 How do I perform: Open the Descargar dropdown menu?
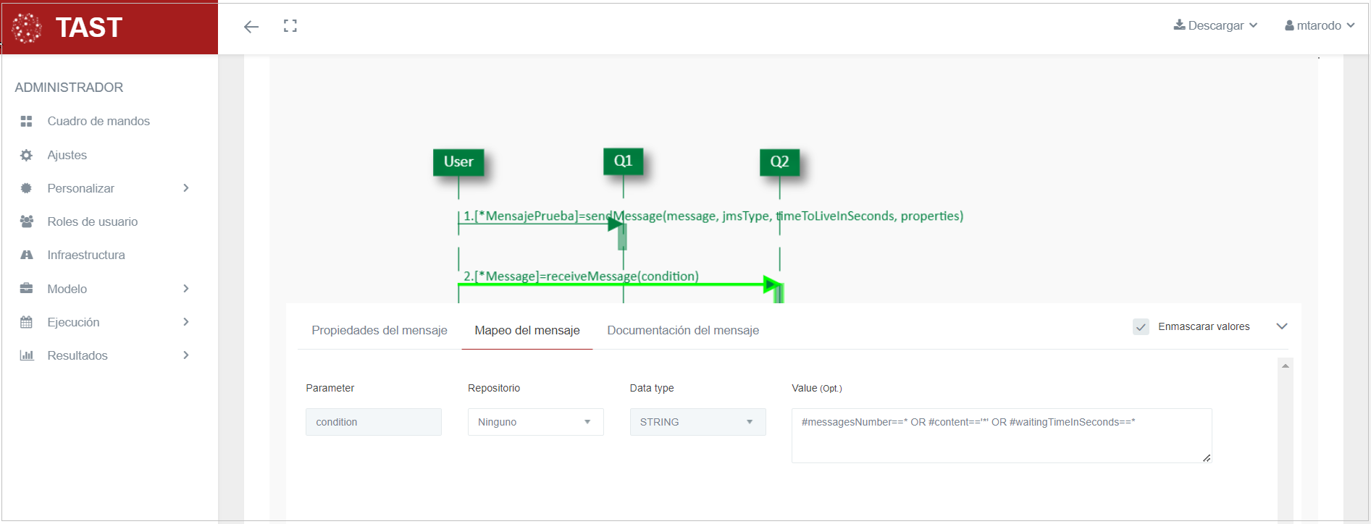pos(1215,25)
